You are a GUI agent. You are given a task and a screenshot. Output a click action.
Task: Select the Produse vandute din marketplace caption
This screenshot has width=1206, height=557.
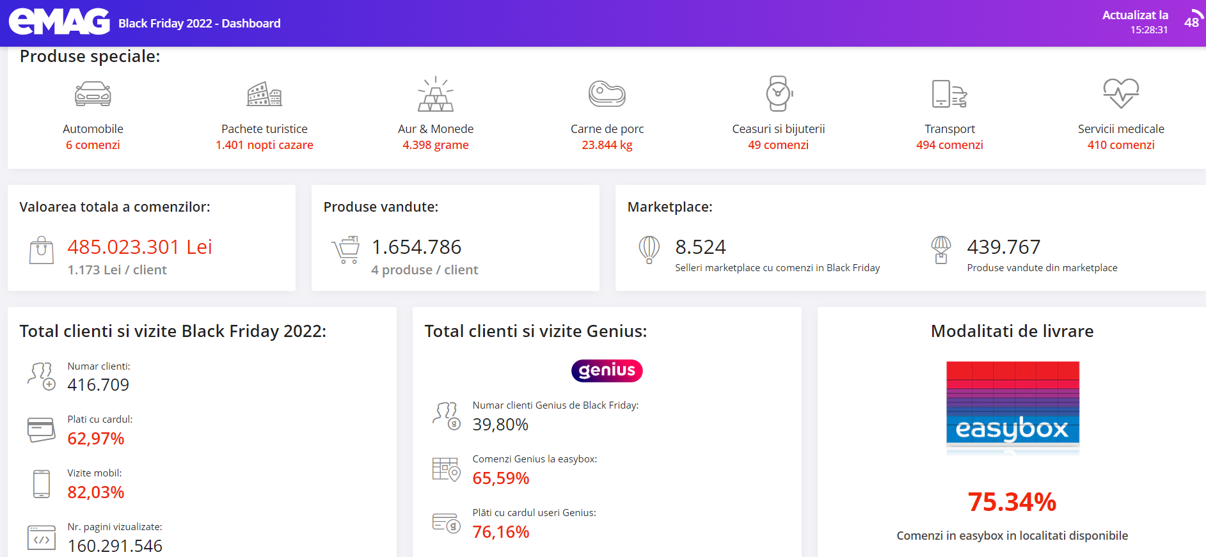pyautogui.click(x=1042, y=268)
